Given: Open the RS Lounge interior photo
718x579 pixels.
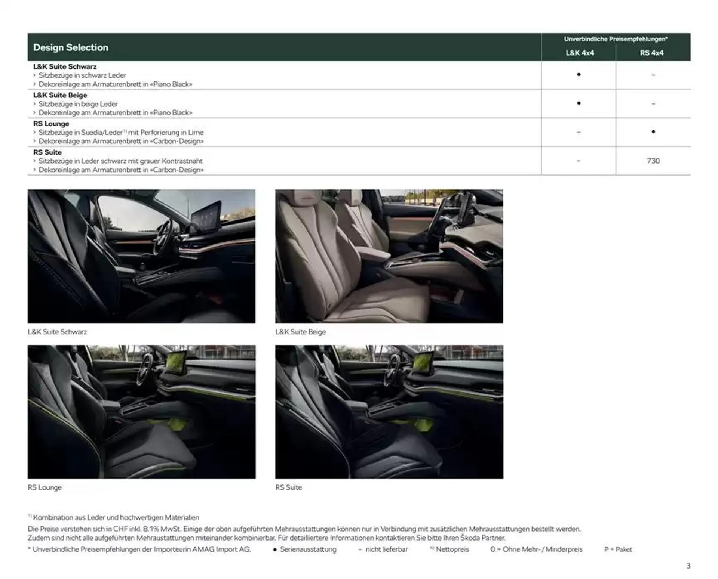Looking at the screenshot, I should [141, 412].
